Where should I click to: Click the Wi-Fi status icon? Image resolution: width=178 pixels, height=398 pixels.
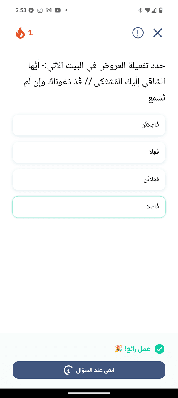click(148, 10)
